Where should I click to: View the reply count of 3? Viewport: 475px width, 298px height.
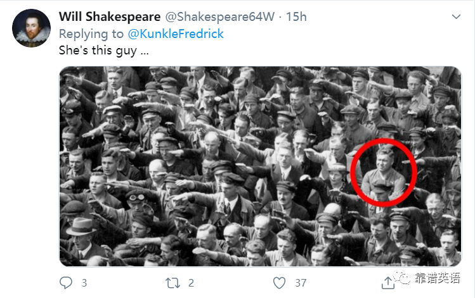click(x=84, y=283)
